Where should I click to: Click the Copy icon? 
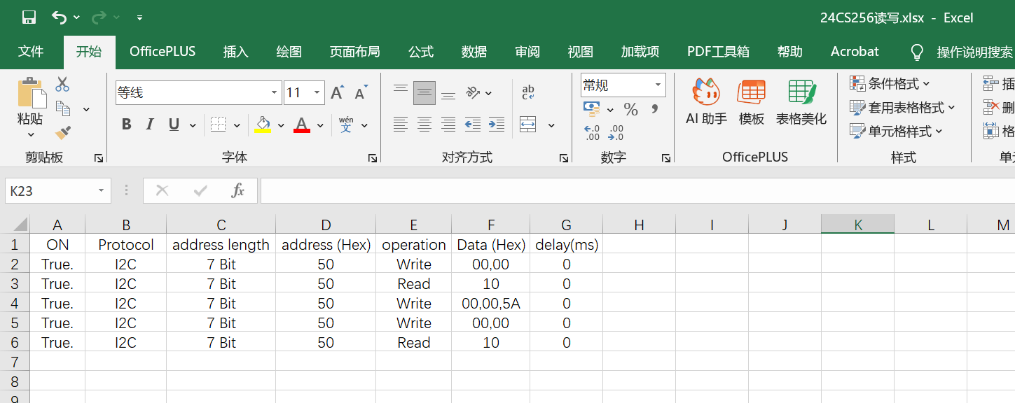[62, 108]
